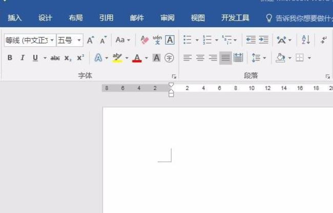This screenshot has width=333, height=213.
Task: Select the 引用 ribbon tab
Action: pyautogui.click(x=106, y=18)
